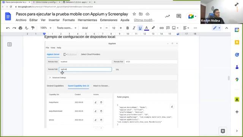The image size is (243, 137).
Task: Print the document with the printer icon
Action: point(20,28)
